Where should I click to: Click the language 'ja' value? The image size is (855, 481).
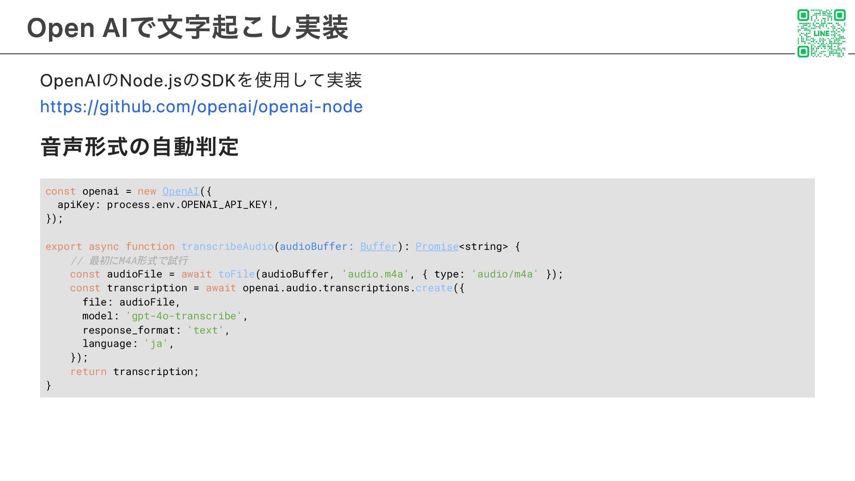[156, 344]
